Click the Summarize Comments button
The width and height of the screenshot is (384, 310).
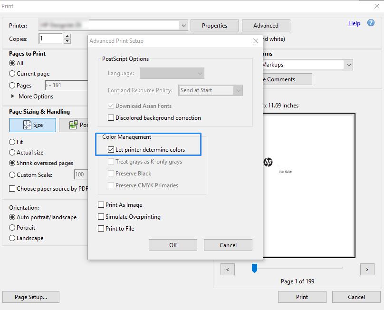[x=287, y=79]
